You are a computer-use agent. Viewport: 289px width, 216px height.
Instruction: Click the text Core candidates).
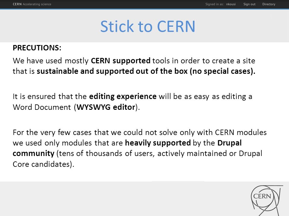pos(43,164)
